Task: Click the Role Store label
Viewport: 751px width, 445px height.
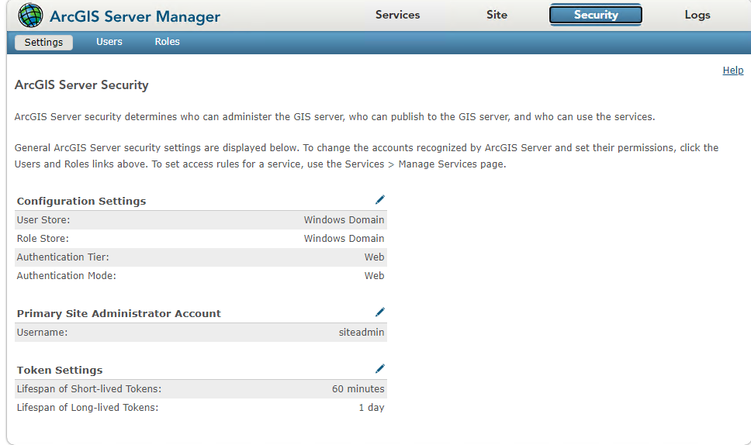Action: pyautogui.click(x=43, y=238)
